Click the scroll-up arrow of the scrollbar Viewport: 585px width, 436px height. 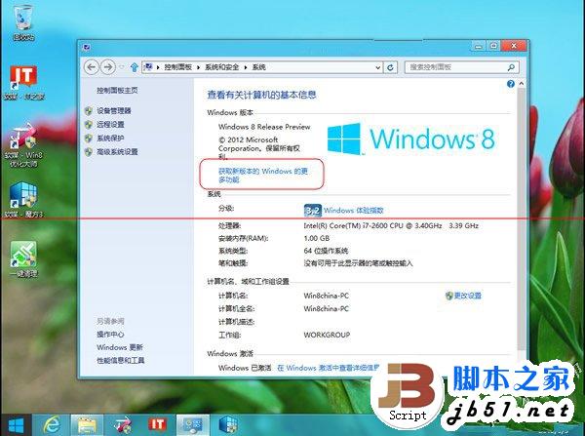[522, 84]
